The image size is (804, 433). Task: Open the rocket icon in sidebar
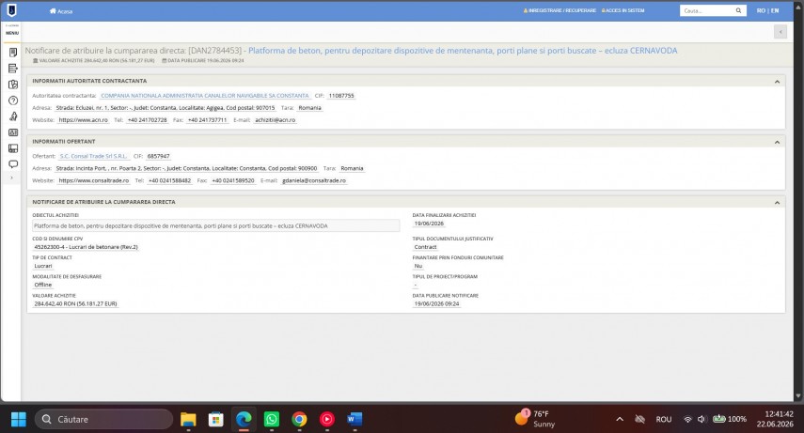[13, 116]
